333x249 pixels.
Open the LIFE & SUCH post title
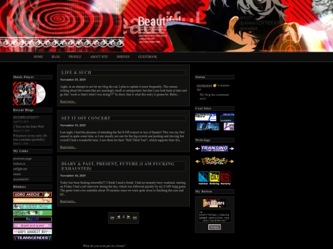pyautogui.click(x=76, y=73)
